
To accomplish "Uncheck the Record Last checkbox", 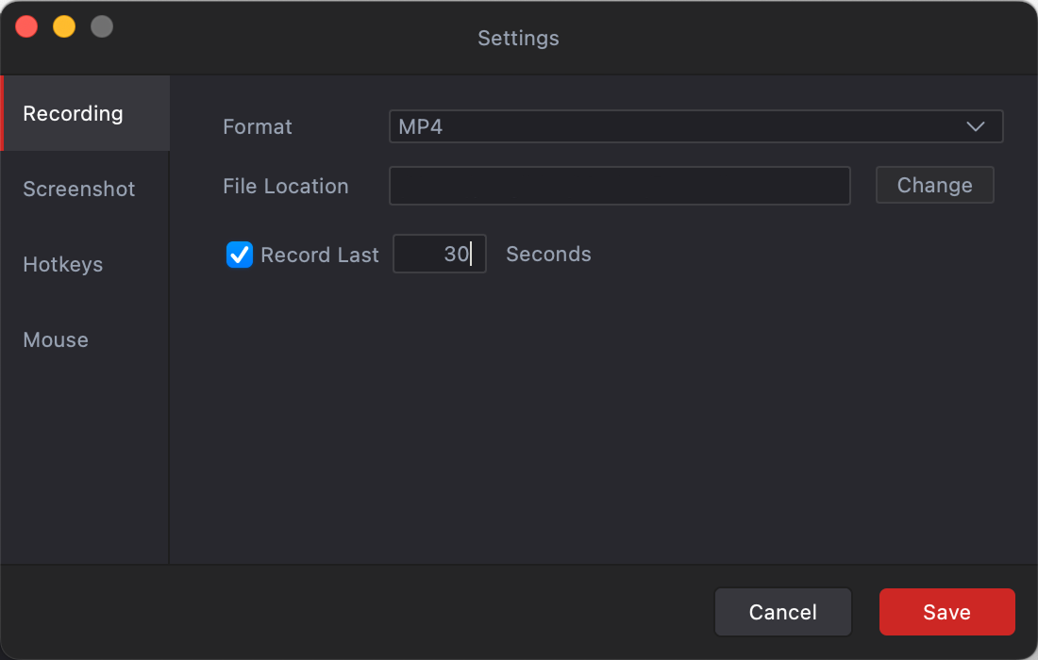I will (x=240, y=255).
